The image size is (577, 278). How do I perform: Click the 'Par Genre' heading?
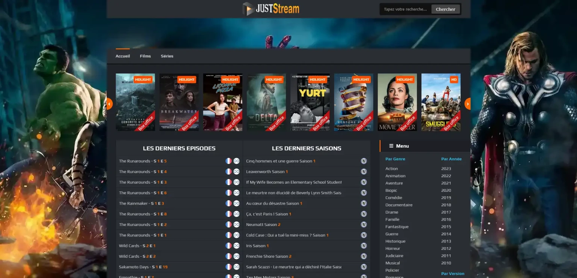coord(395,159)
